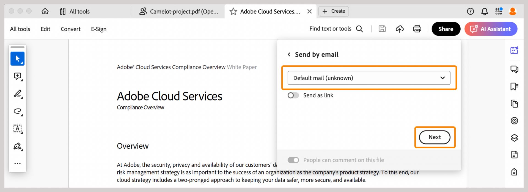Click the Next button

pos(435,137)
